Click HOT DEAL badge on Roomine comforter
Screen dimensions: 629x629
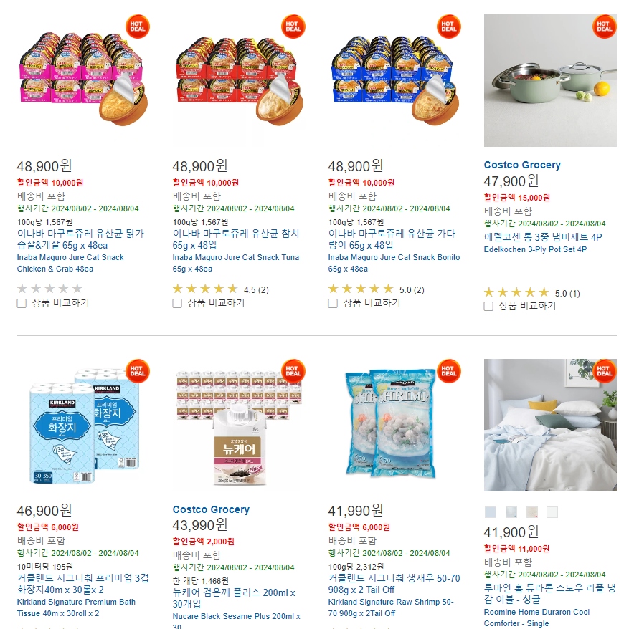click(x=604, y=371)
